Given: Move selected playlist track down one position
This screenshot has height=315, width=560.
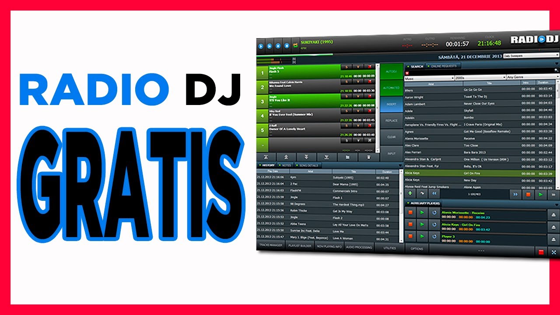Looking at the screenshot, I should 306,157.
